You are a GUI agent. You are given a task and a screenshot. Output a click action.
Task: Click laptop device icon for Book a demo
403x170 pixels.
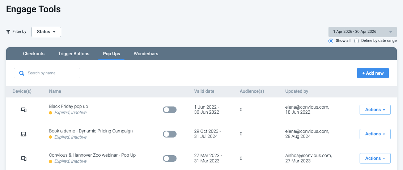point(24,134)
